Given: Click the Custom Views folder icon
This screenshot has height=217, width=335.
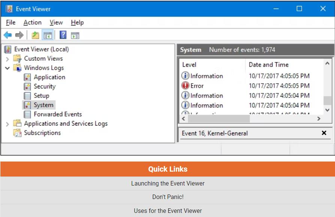Looking at the screenshot, I should click(17, 58).
